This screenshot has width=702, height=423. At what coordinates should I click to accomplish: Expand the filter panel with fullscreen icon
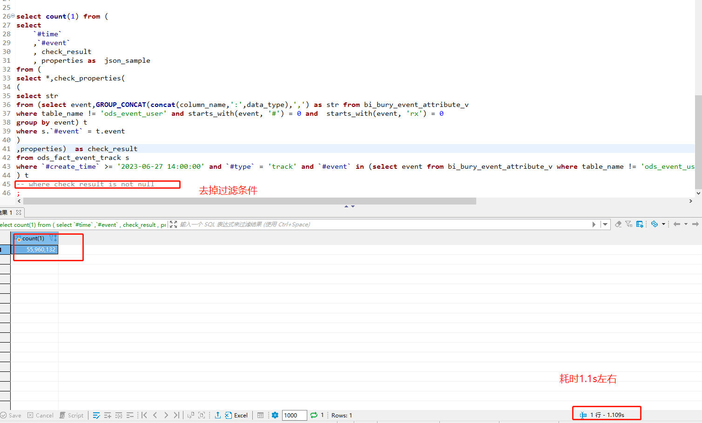[x=174, y=224]
